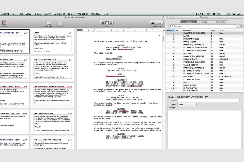Open Notification Center list icon
The height and width of the screenshot is (162, 244).
point(239,14)
